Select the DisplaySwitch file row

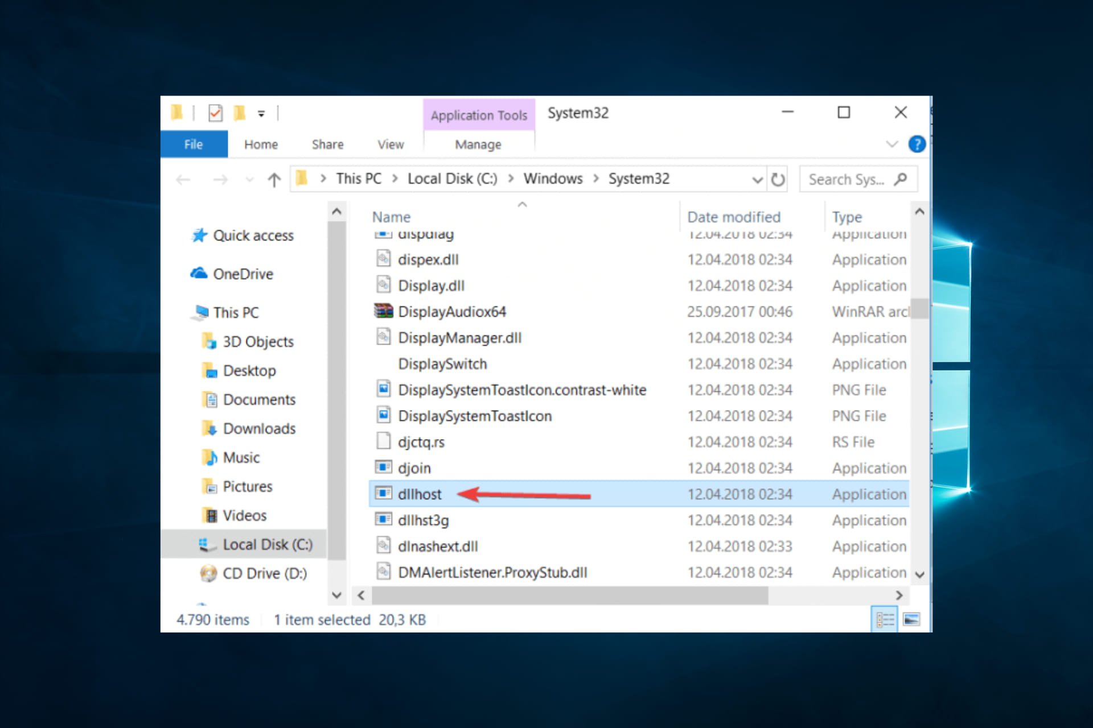click(639, 364)
